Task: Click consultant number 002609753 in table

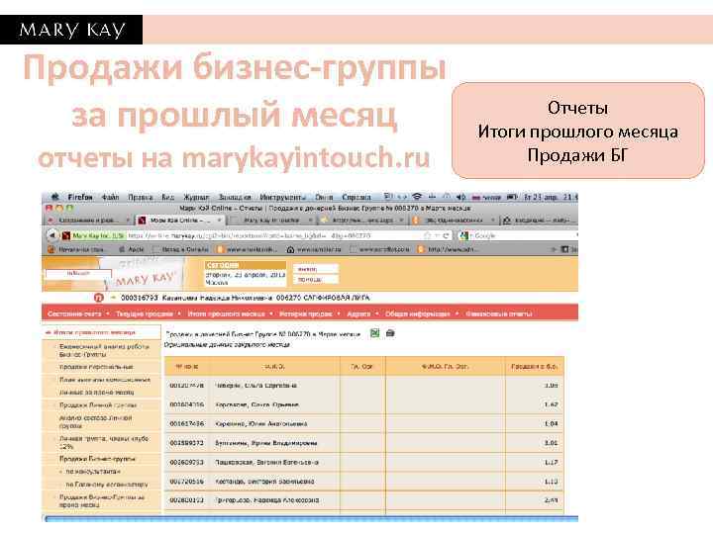Action: [187, 462]
